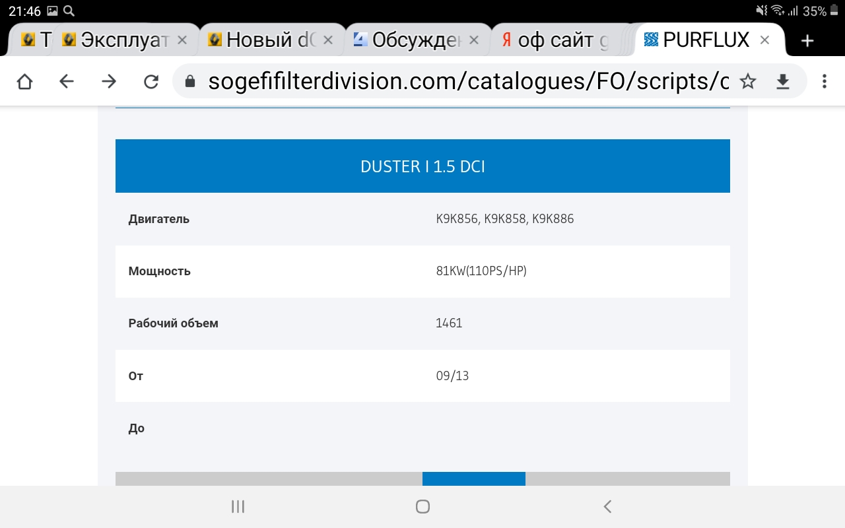The height and width of the screenshot is (528, 845).
Task: Tap the browser Home icon
Action: click(x=24, y=81)
